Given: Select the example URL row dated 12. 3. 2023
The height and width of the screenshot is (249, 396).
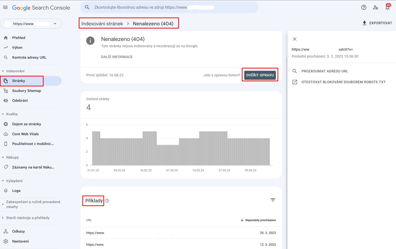Looking at the screenshot, I should click(181, 244).
